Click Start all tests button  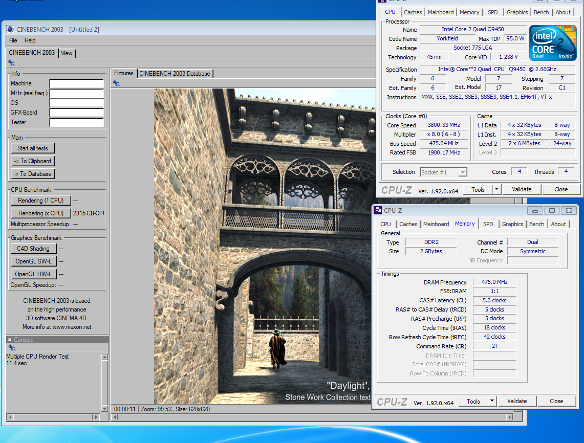point(33,148)
